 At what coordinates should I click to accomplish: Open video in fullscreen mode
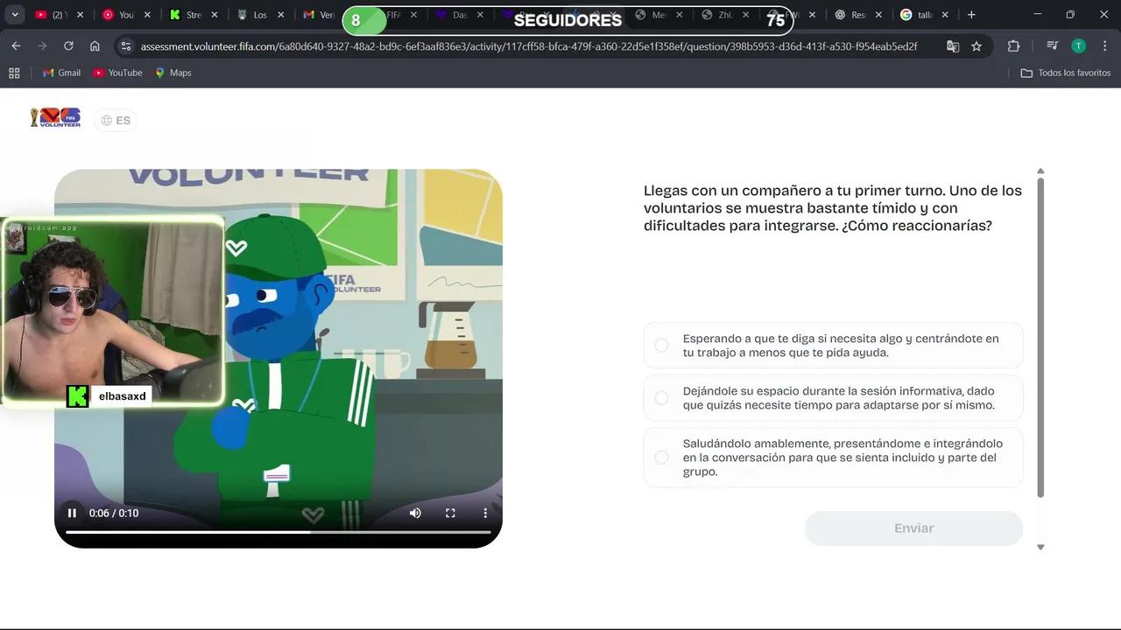pyautogui.click(x=450, y=514)
